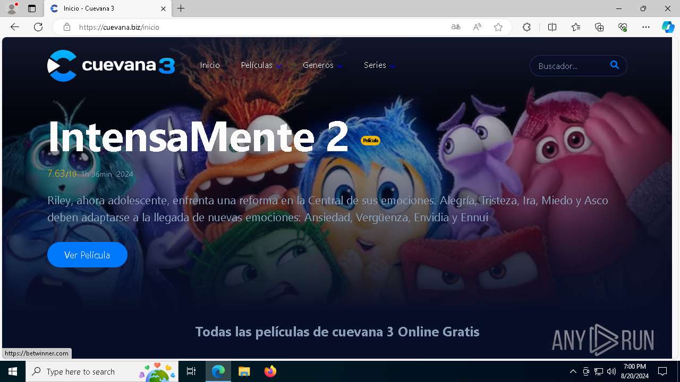
Task: Open Task View on taskbar
Action: pos(191,371)
